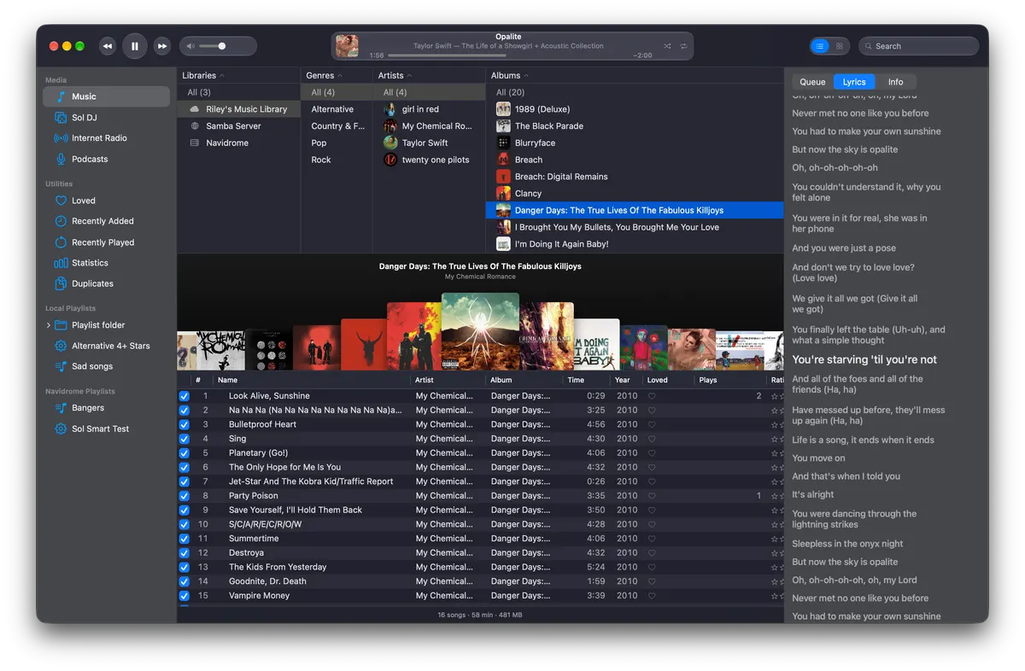Open Sad songs playlist
Screen dimensions: 1025x671
coord(107,366)
